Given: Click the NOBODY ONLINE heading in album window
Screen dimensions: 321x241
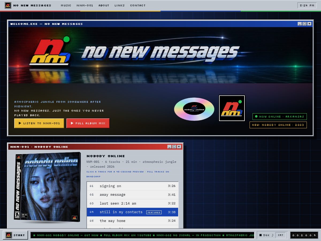Looking at the screenshot, I should (106, 156).
